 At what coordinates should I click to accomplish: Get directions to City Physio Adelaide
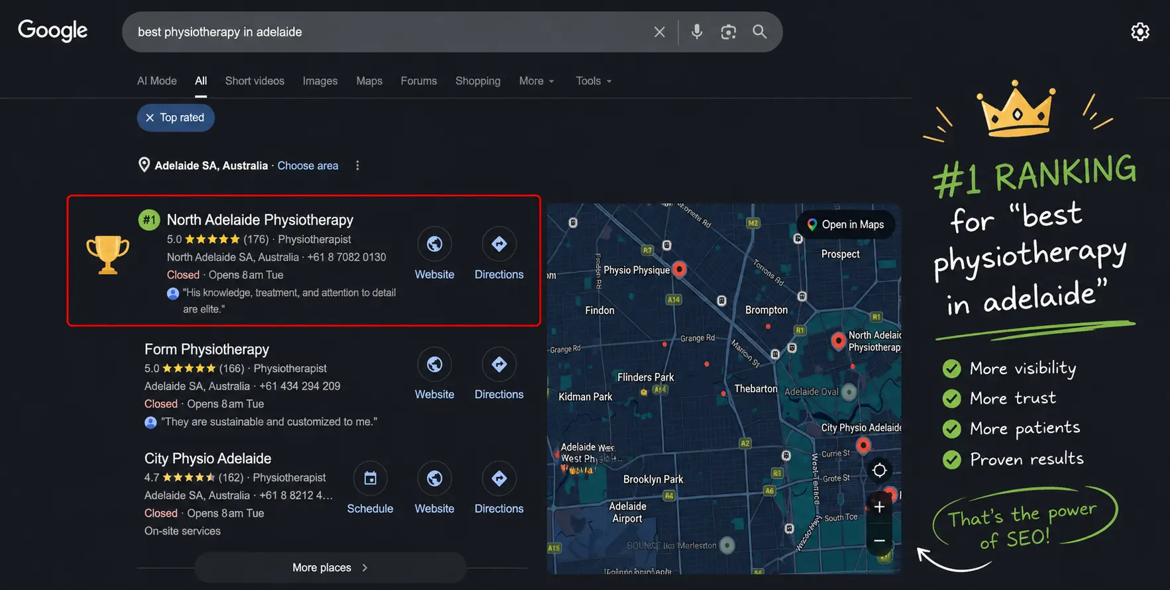tap(499, 479)
